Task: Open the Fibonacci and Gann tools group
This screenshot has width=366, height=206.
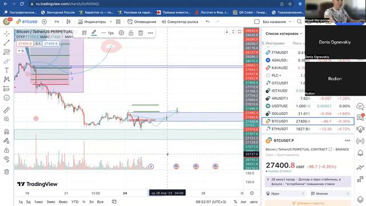Action: click(x=6, y=52)
